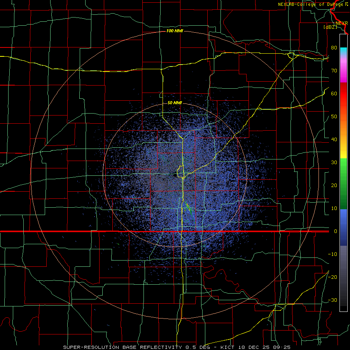The image size is (350, 350).
Task: Click the red segment of the color bar
Action: pyautogui.click(x=343, y=92)
